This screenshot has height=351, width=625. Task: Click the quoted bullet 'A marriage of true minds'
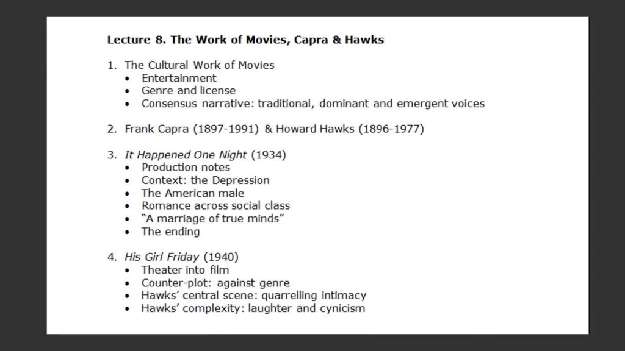212,219
